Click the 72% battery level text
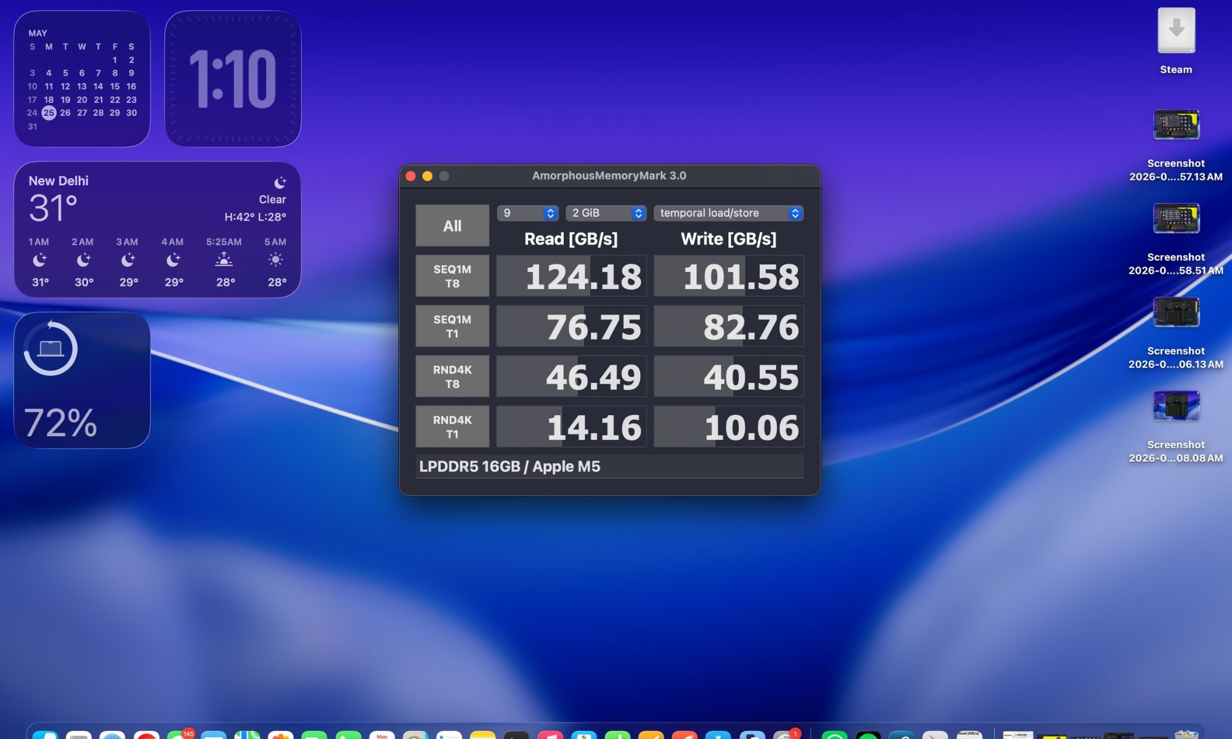This screenshot has width=1232, height=739. [60, 423]
